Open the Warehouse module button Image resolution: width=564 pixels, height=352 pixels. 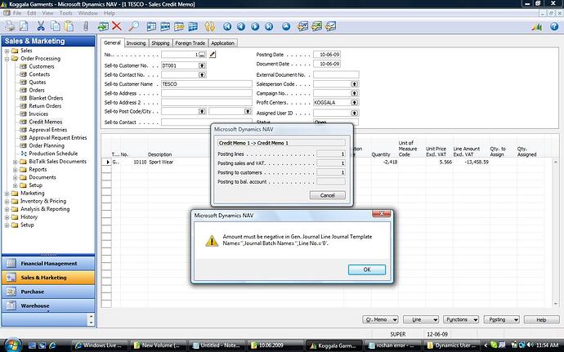[48, 305]
